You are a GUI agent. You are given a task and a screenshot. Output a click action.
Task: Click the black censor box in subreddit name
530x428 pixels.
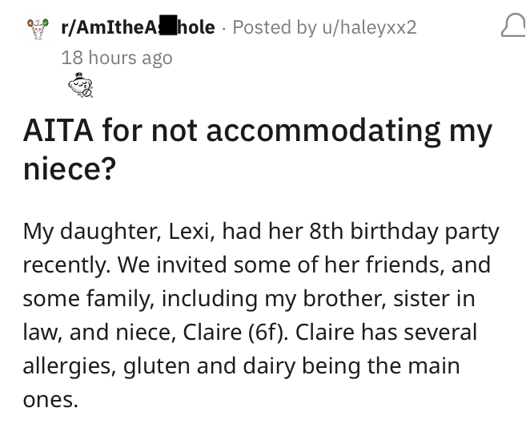(x=169, y=27)
